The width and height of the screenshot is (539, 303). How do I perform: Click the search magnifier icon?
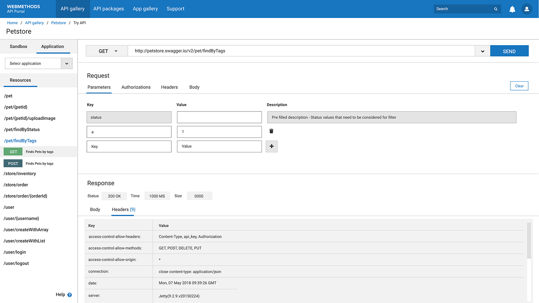496,9
